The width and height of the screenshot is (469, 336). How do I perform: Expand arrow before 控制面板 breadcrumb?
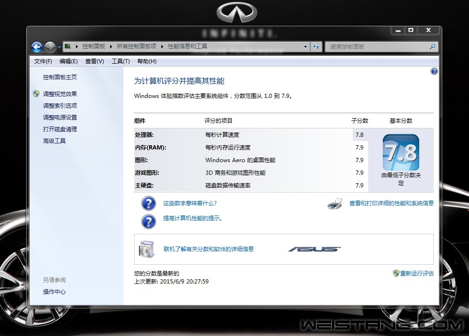coord(77,47)
